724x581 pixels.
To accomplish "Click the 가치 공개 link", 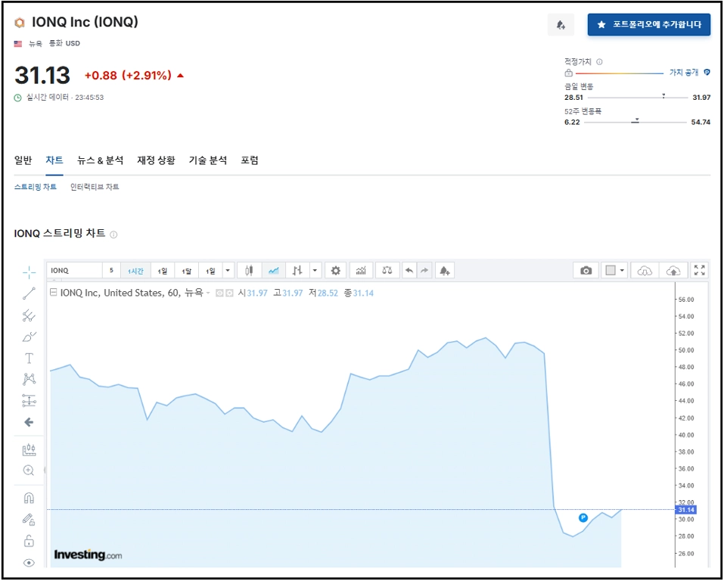I will tap(684, 73).
